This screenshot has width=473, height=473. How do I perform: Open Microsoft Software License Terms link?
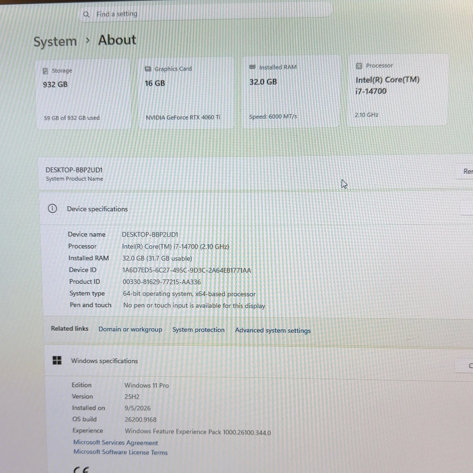point(121,452)
